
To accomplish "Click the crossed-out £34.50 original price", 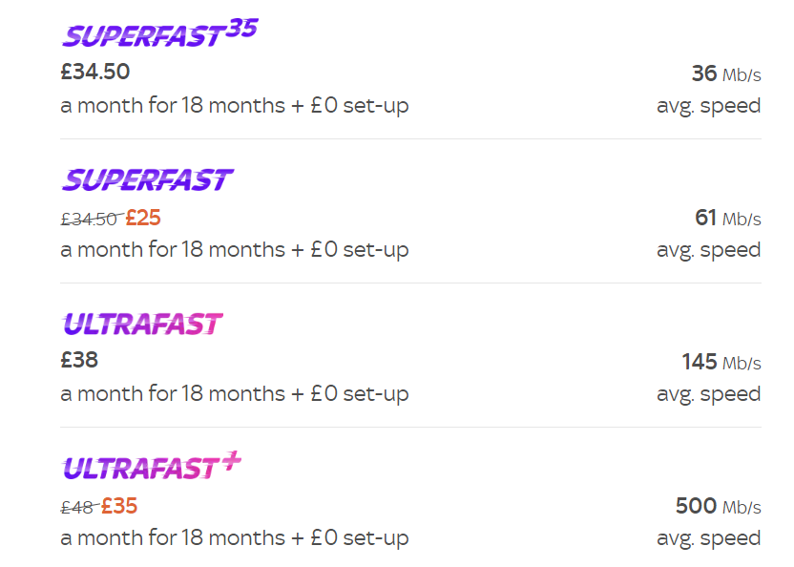I will 89,219.
